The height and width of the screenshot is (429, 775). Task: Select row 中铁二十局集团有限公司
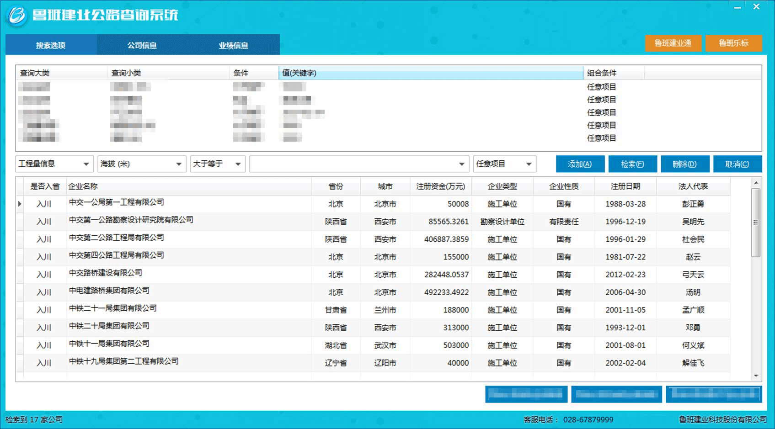tap(373, 328)
